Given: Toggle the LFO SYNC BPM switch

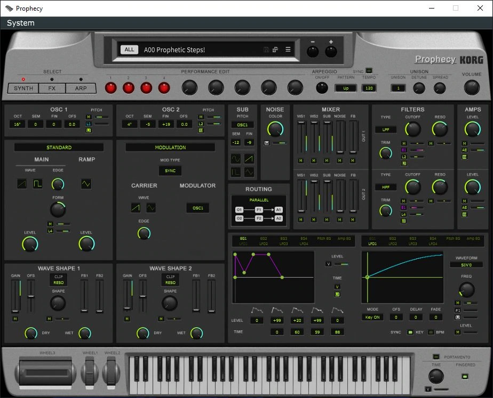Looking at the screenshot, I should click(x=431, y=332).
